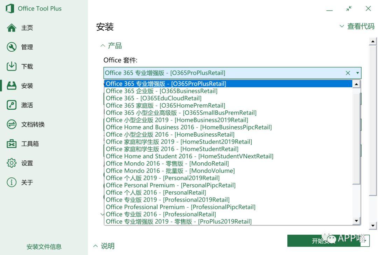Open the 激活 key icon

[12, 105]
